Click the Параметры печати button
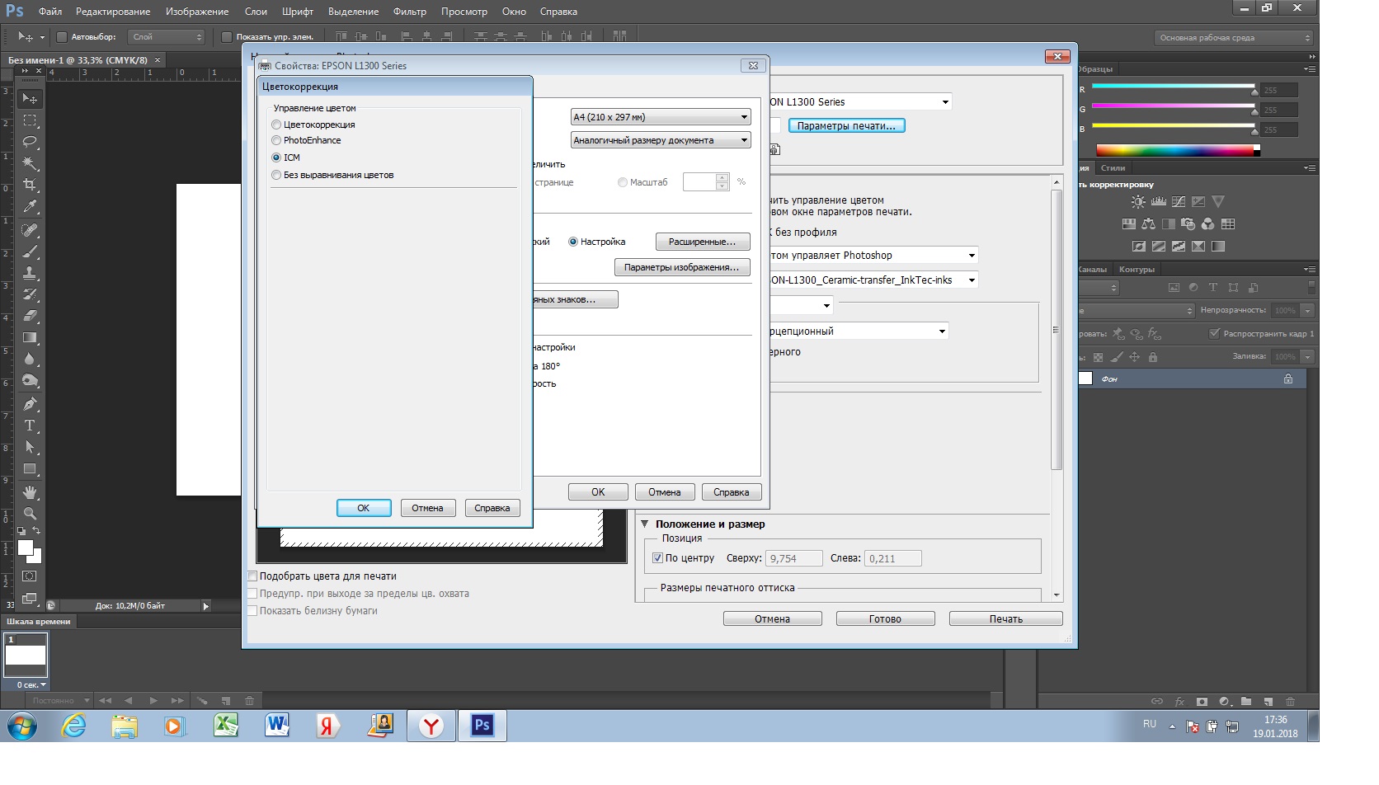Screen dimensions: 1379x785 click(x=846, y=126)
